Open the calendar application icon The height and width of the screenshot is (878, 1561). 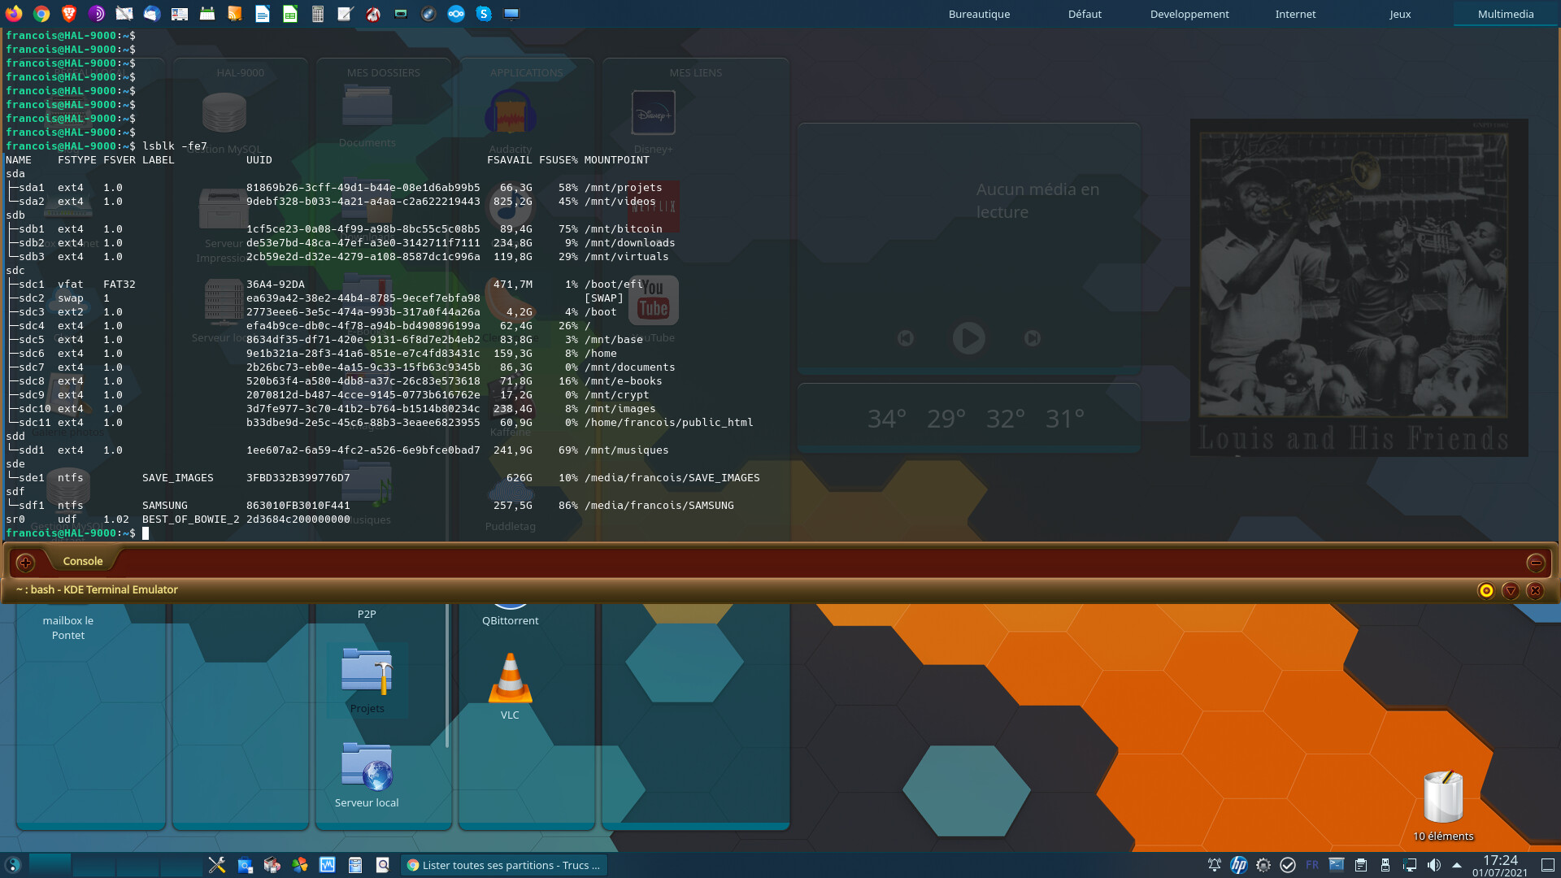click(207, 14)
